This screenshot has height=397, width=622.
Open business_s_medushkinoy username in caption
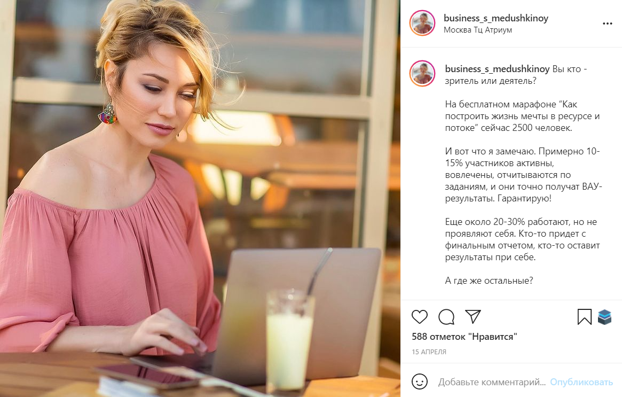coord(497,69)
